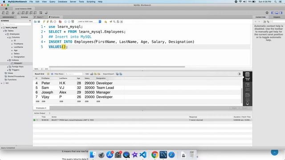Collapse the learn_mysql schema tree
Viewport: 285px width, 160px height.
[2, 28]
